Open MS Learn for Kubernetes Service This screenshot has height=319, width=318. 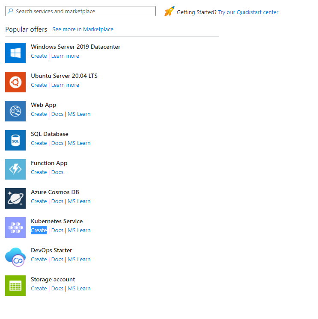(79, 230)
